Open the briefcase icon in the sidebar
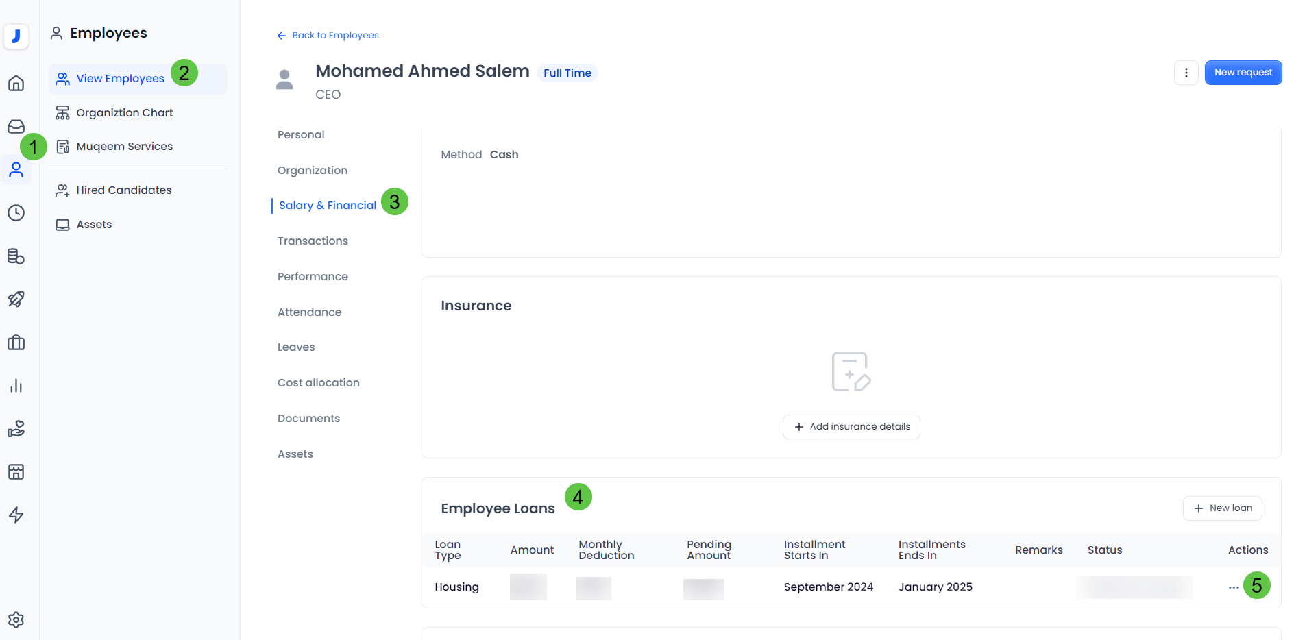Viewport: 1294px width, 640px height. click(16, 343)
